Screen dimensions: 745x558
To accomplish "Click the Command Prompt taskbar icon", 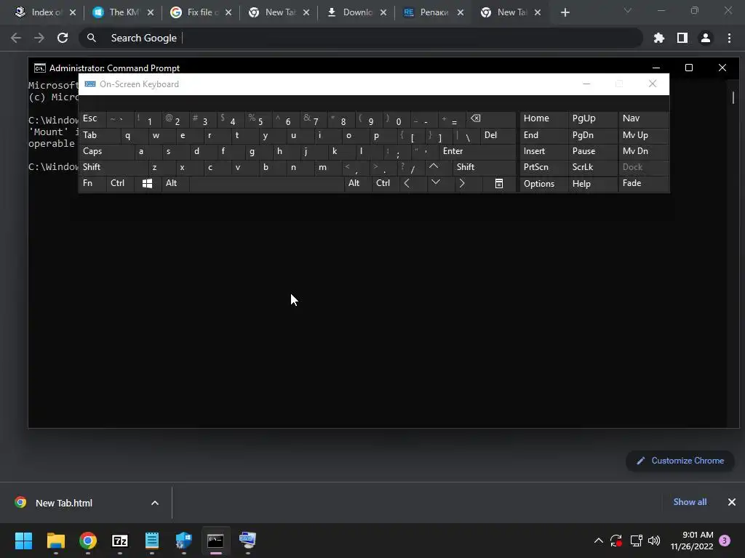I will click(x=215, y=541).
